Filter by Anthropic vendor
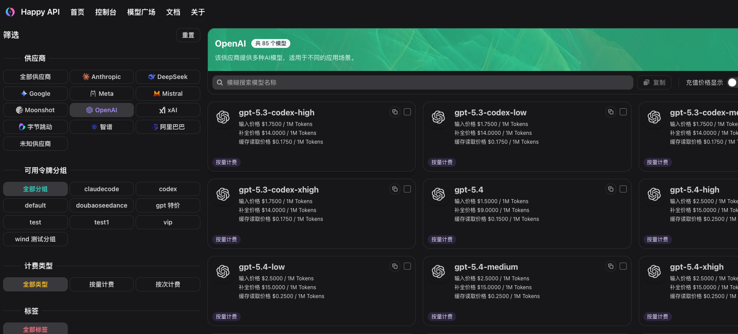738x334 pixels. (x=102, y=77)
